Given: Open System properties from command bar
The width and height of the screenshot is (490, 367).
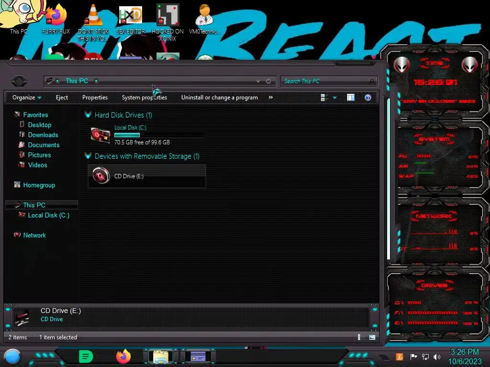Looking at the screenshot, I should (145, 97).
